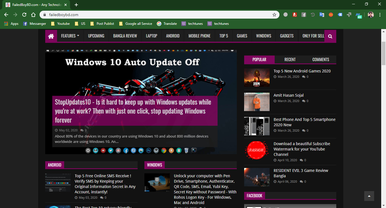This screenshot has width=386, height=208.
Task: Open BANGLA REVIEW menu item
Action: (125, 36)
